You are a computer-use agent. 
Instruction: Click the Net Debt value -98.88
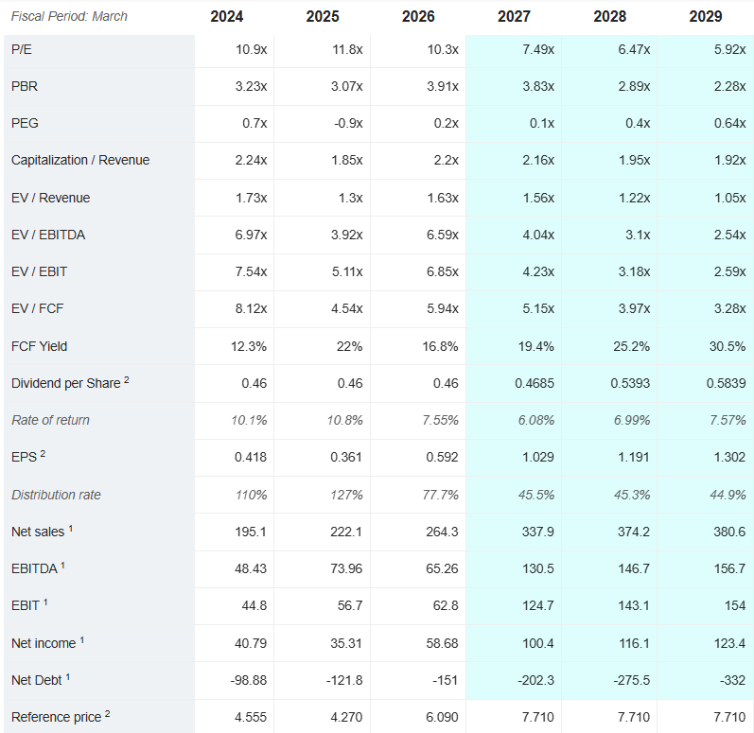tap(248, 681)
